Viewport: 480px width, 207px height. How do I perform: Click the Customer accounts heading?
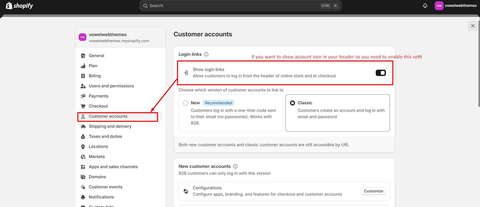click(x=203, y=34)
